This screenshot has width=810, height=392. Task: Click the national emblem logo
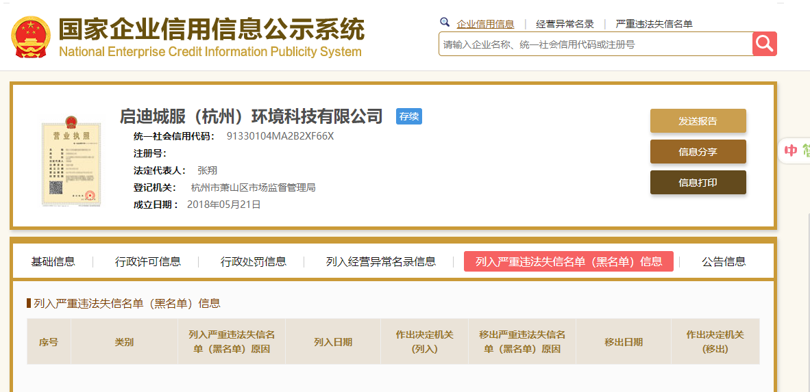click(32, 37)
